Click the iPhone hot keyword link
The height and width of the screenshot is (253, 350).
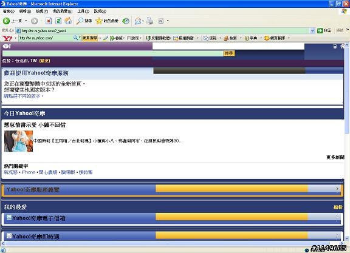click(x=29, y=172)
